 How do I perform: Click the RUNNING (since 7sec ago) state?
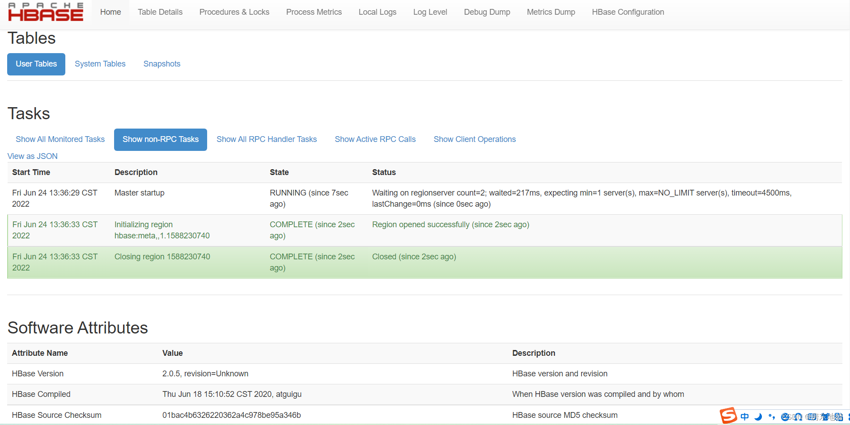(x=309, y=198)
